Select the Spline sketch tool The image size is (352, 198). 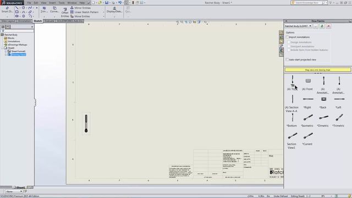[x=30, y=8]
